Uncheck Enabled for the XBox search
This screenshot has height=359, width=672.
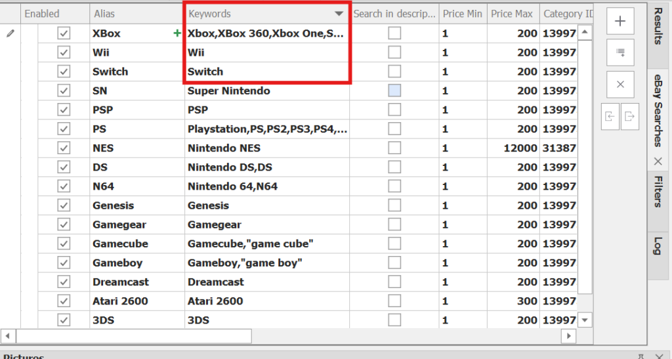click(x=64, y=33)
